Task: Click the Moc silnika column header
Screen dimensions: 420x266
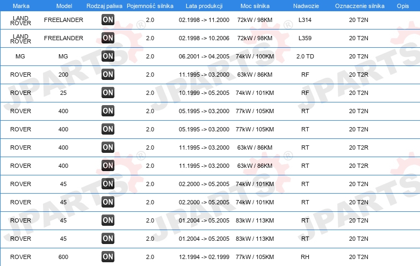Action: click(255, 6)
